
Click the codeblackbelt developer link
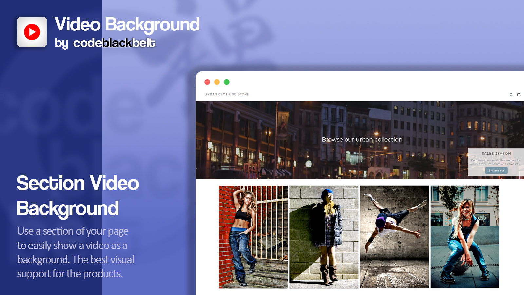point(113,43)
